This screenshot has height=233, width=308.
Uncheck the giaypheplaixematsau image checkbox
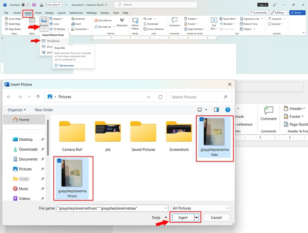201,120
